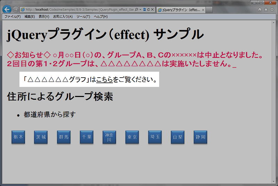Open Favorites star icon
Screen dimensions: 278x186
click(266, 10)
